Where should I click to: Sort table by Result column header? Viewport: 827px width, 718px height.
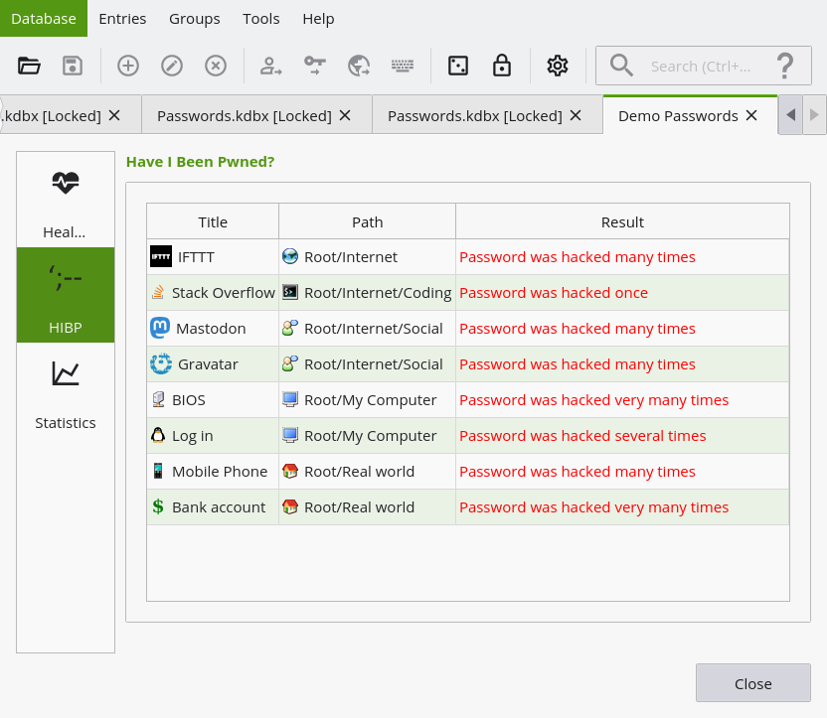click(x=622, y=221)
